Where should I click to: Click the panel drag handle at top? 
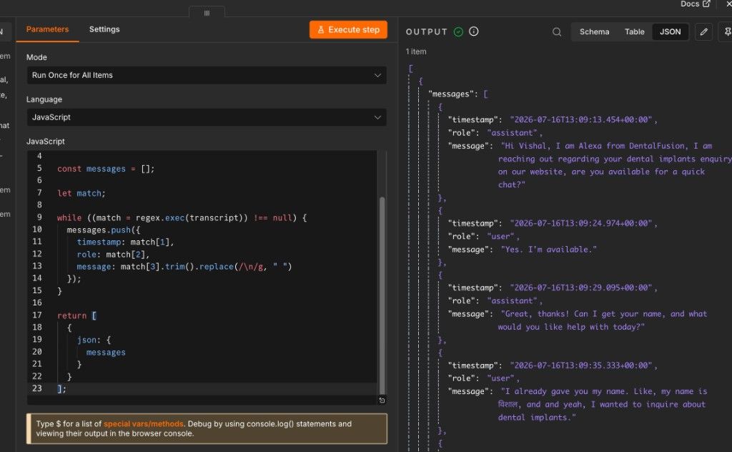(x=207, y=13)
